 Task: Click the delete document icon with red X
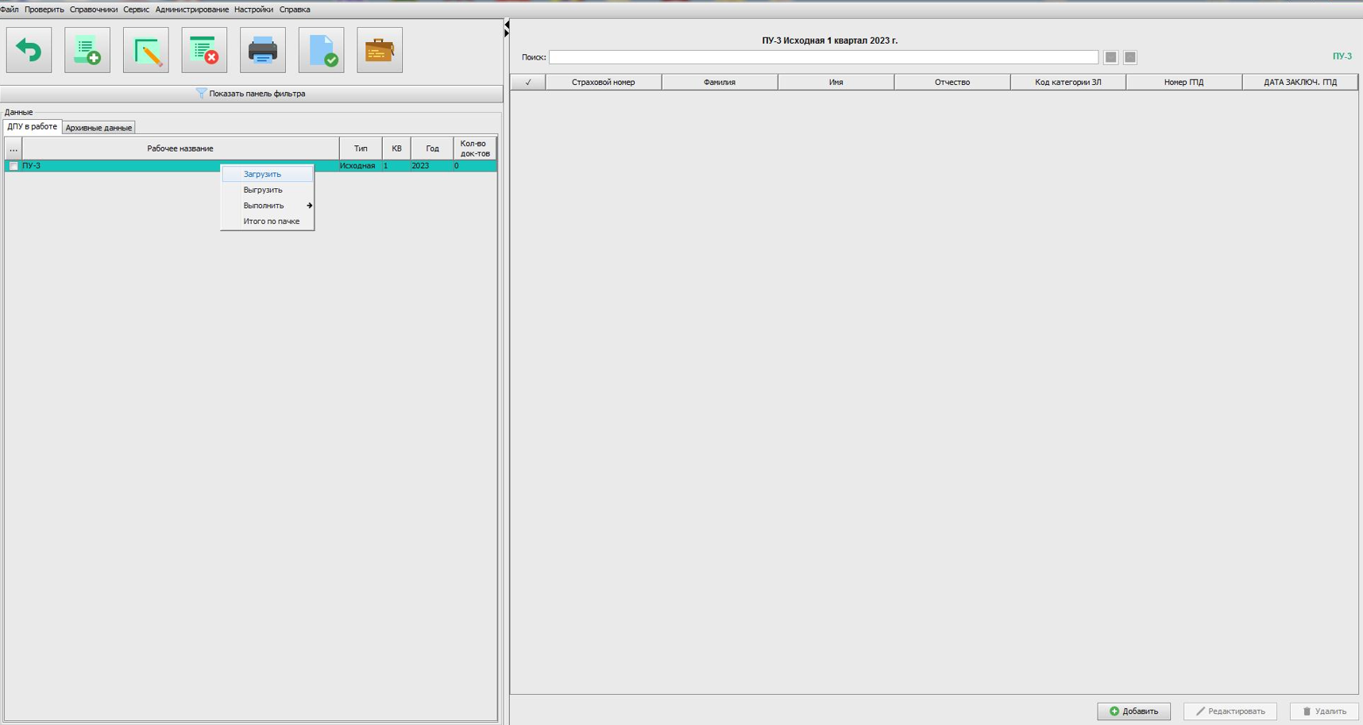204,51
